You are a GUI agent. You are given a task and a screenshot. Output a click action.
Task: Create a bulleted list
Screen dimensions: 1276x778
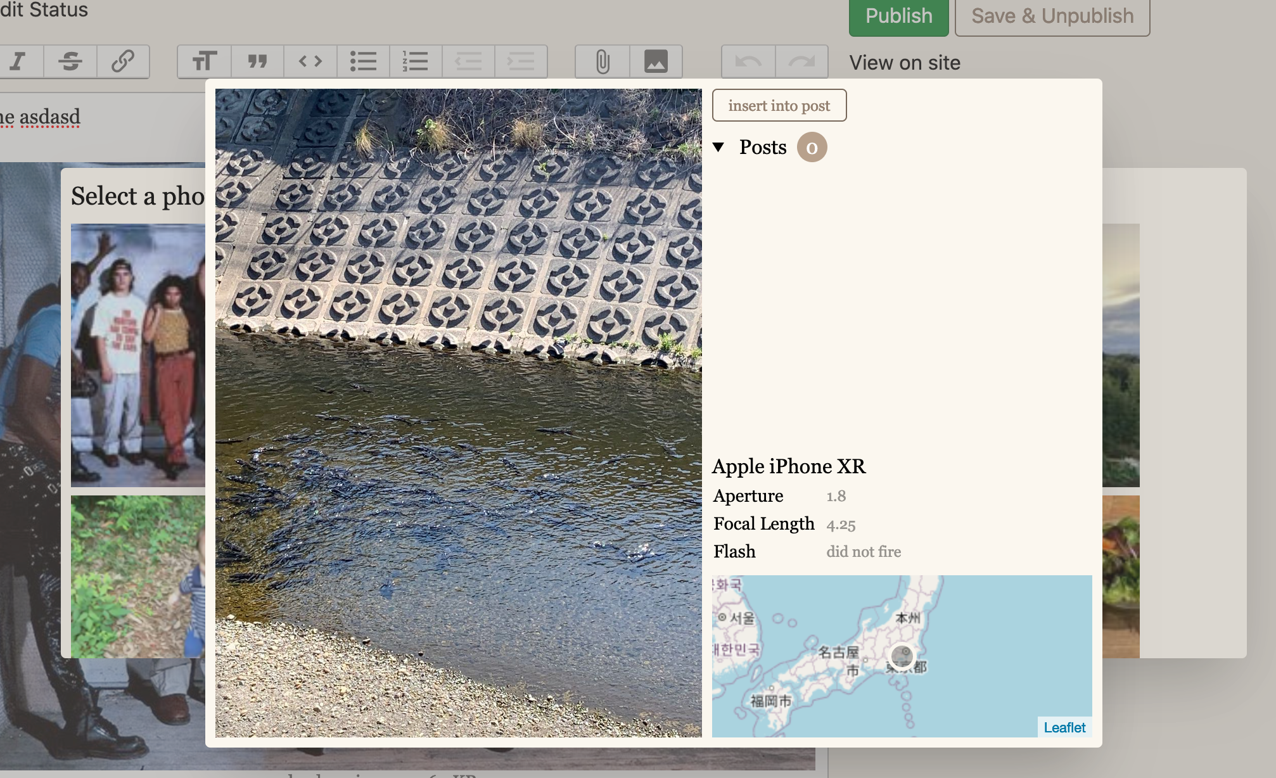[x=363, y=61]
